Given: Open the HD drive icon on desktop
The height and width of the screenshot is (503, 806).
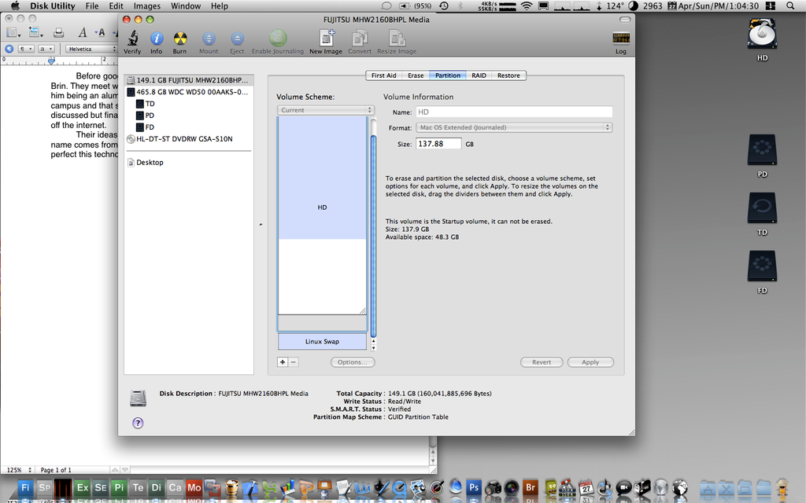Looking at the screenshot, I should [x=762, y=37].
